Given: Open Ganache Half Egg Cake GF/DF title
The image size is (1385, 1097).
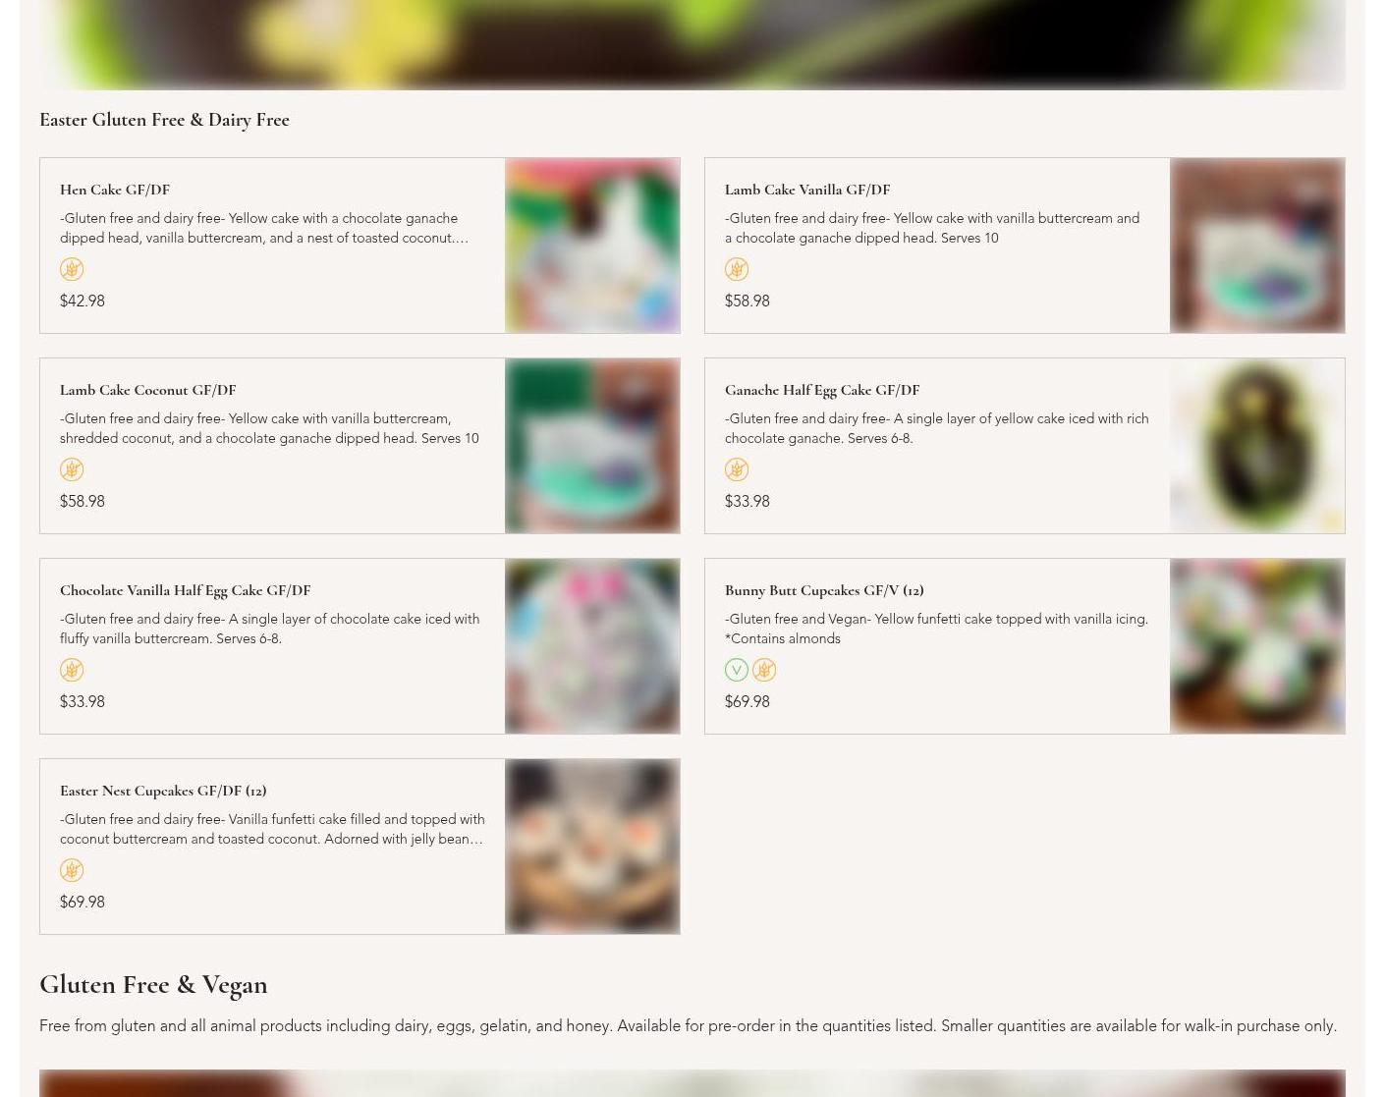Looking at the screenshot, I should click(x=822, y=390).
